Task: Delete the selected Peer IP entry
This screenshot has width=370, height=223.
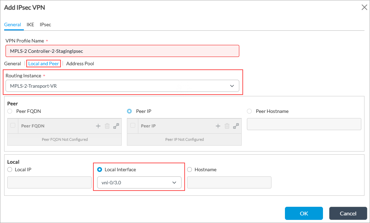Action: (227, 126)
